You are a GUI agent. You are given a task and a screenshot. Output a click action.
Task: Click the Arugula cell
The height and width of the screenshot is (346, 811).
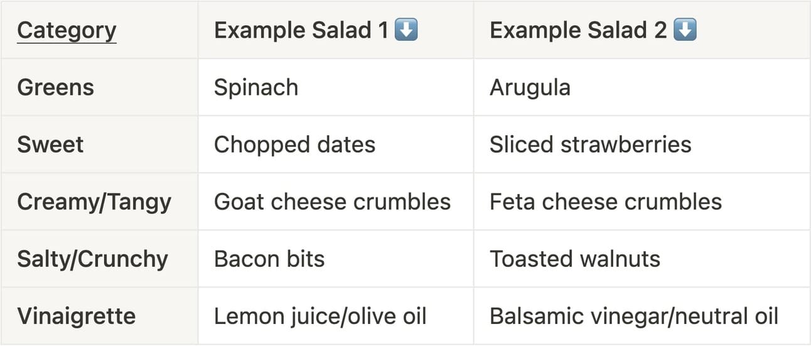pos(530,87)
